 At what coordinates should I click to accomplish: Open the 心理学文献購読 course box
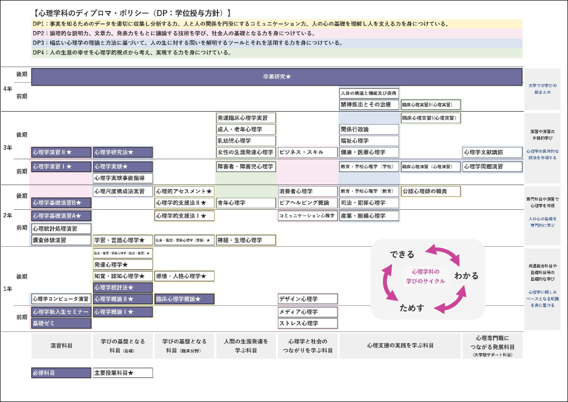coord(492,152)
